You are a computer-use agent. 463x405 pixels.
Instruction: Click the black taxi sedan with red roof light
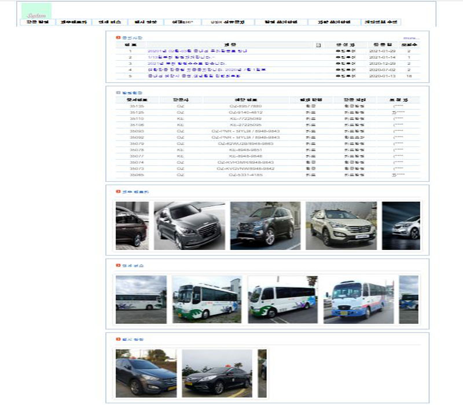[x=216, y=373]
